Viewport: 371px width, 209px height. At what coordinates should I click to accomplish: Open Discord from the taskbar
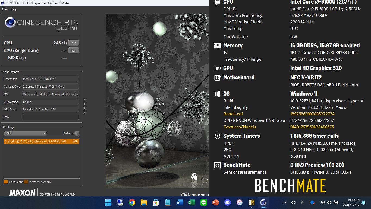pyautogui.click(x=227, y=202)
